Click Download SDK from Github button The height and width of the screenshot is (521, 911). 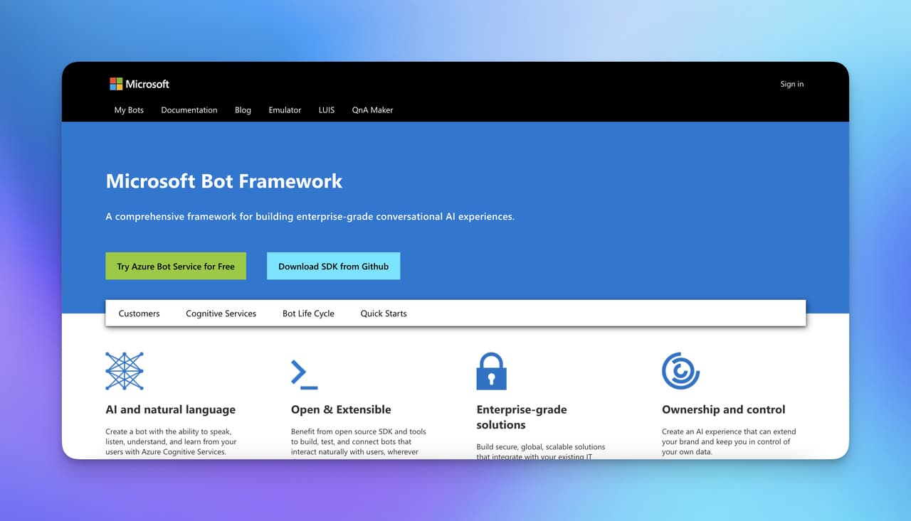tap(333, 266)
